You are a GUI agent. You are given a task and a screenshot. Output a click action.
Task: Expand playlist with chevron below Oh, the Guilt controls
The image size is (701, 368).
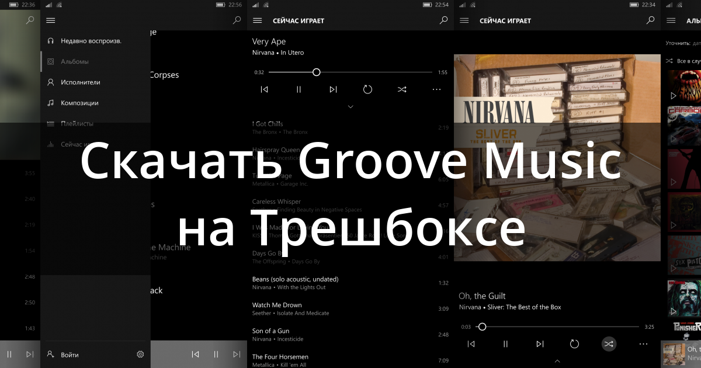click(557, 362)
